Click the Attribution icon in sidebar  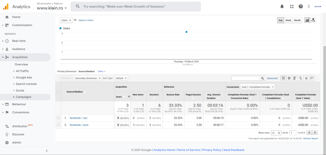tap(7, 126)
